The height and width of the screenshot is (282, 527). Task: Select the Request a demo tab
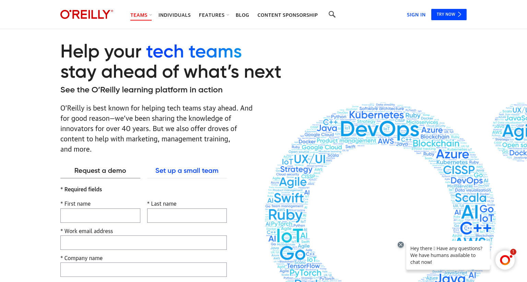(x=100, y=170)
